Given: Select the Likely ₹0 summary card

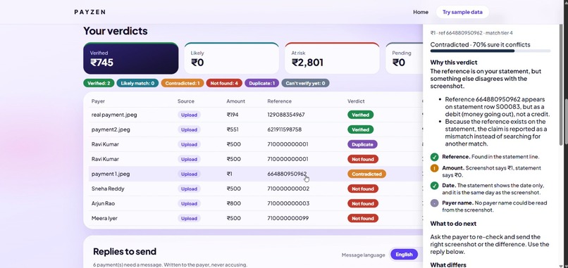Looking at the screenshot, I should point(231,58).
